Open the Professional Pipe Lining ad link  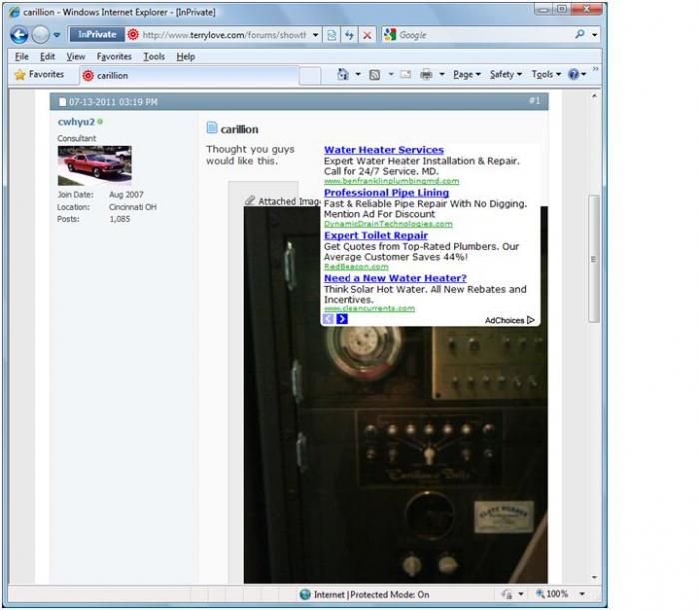tap(386, 193)
